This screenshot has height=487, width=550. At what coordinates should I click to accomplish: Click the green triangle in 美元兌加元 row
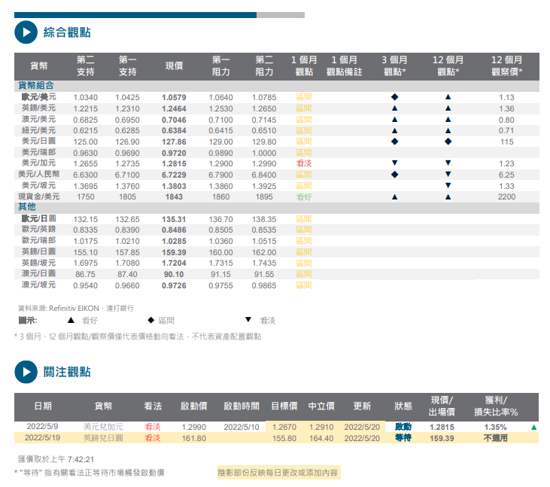pyautogui.click(x=533, y=427)
